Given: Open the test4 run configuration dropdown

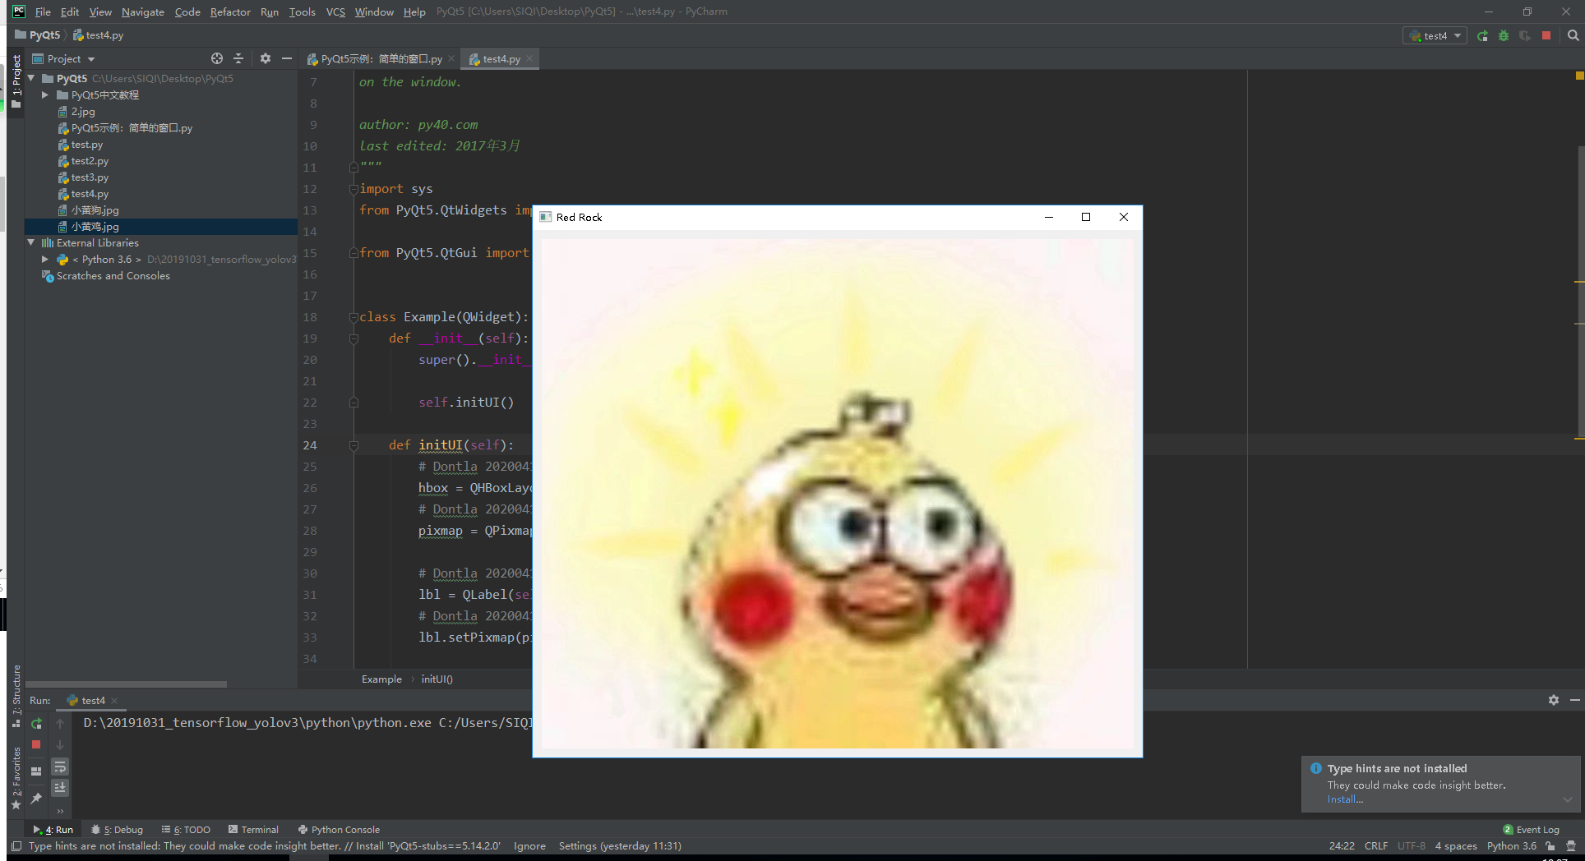Looking at the screenshot, I should point(1435,35).
